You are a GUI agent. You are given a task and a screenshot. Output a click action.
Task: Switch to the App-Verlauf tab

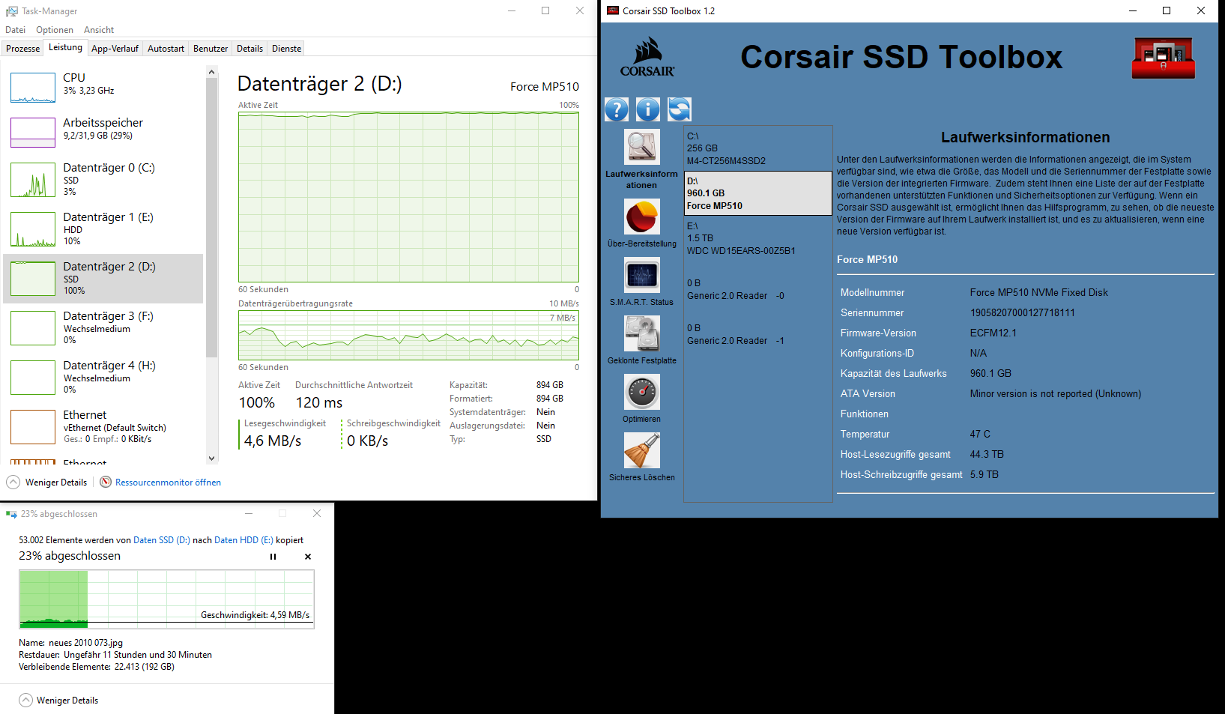115,49
